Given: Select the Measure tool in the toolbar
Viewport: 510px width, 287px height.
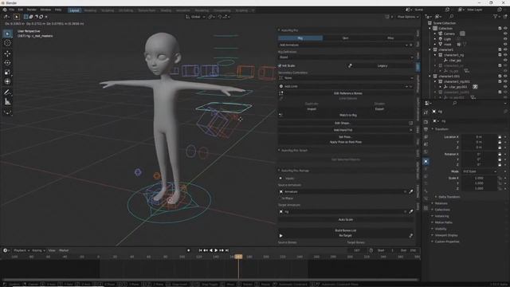Looking at the screenshot, I should (x=7, y=102).
